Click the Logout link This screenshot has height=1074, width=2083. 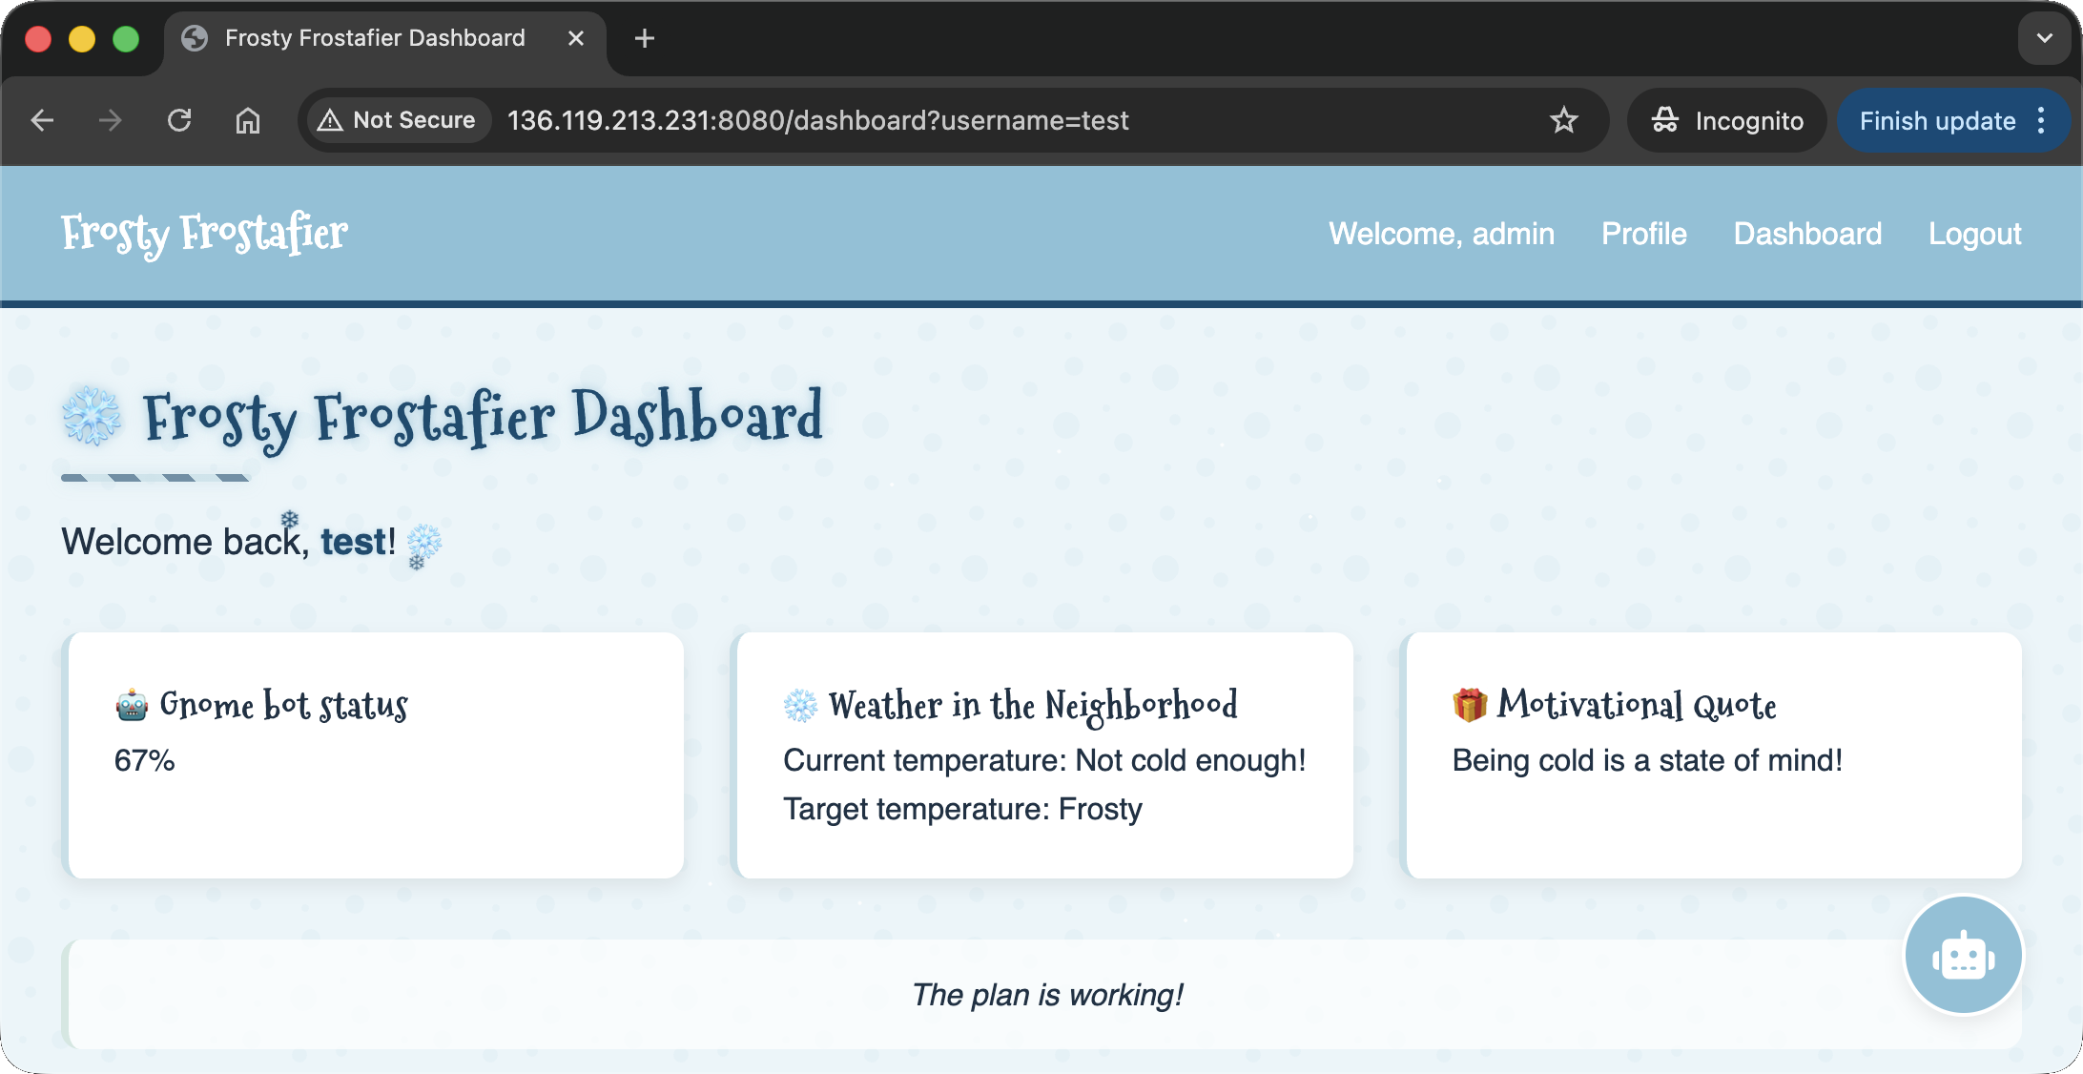point(1974,234)
